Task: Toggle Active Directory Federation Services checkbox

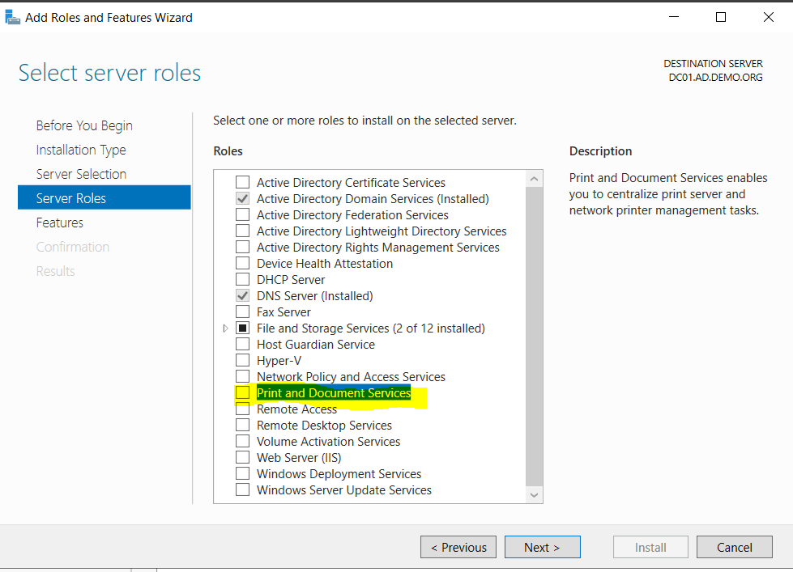Action: pos(243,214)
